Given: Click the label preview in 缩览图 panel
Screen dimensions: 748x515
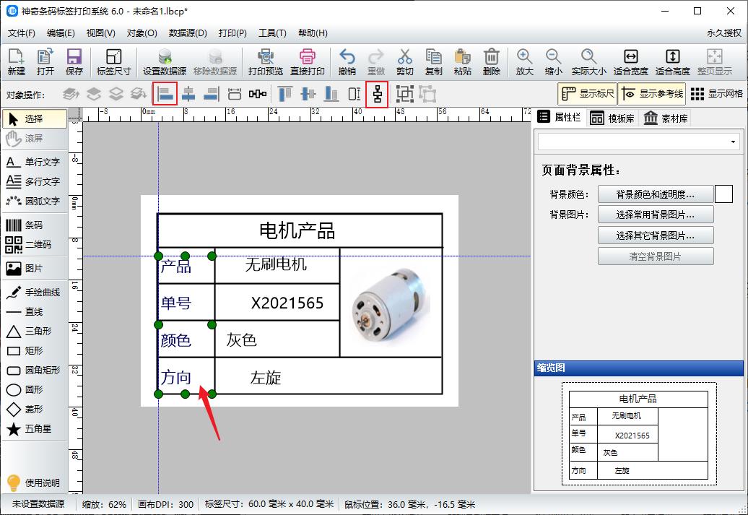Looking at the screenshot, I should pos(638,433).
